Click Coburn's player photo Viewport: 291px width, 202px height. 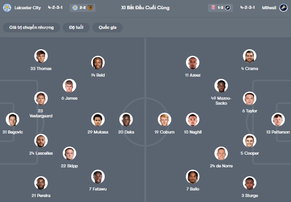(x=165, y=120)
